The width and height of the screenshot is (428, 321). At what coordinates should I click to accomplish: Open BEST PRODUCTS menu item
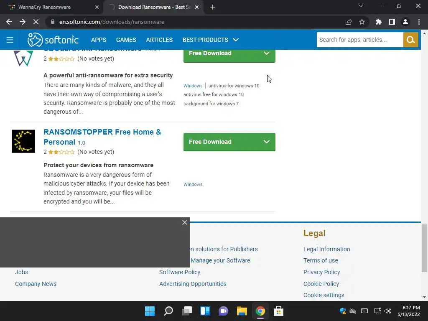(205, 40)
